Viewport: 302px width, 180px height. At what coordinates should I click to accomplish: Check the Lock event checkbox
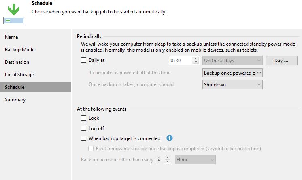point(84,118)
